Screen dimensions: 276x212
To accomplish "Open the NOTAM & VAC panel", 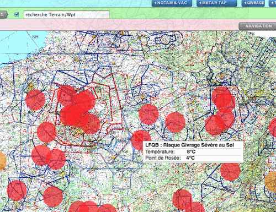I will [172, 3].
